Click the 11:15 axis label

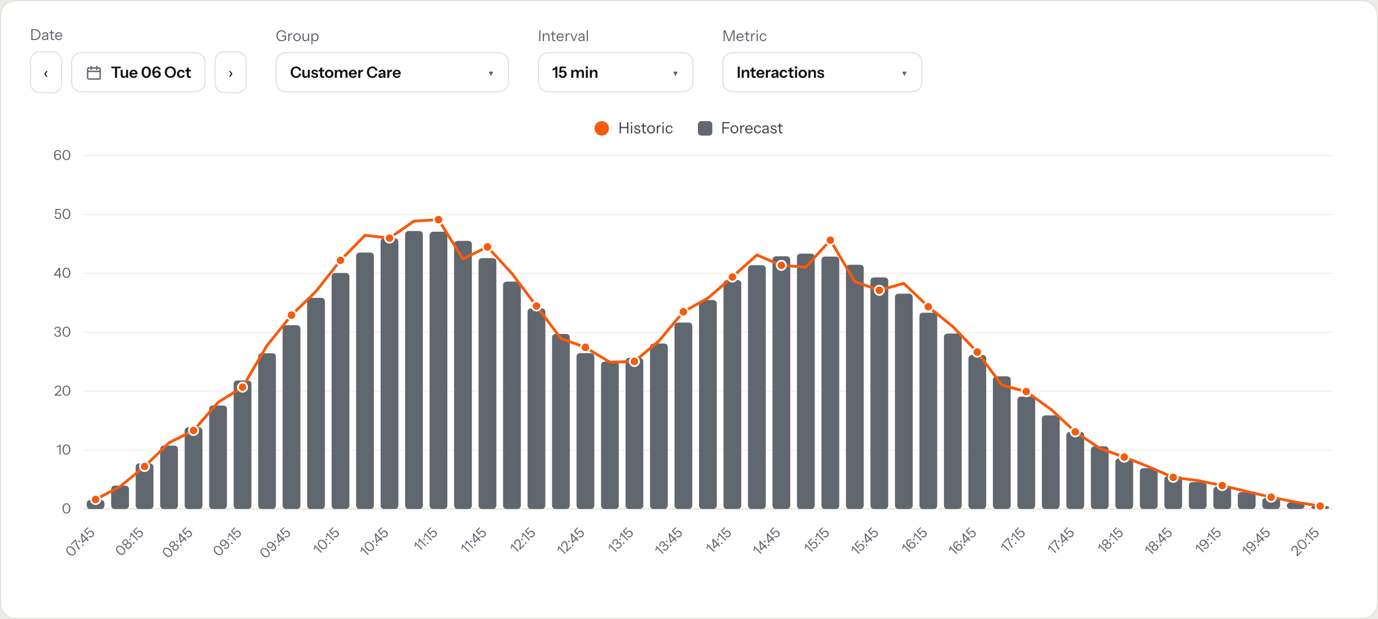point(426,539)
